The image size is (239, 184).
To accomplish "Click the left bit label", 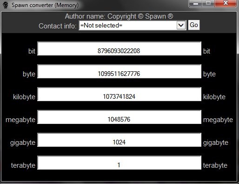I will [x=32, y=51].
